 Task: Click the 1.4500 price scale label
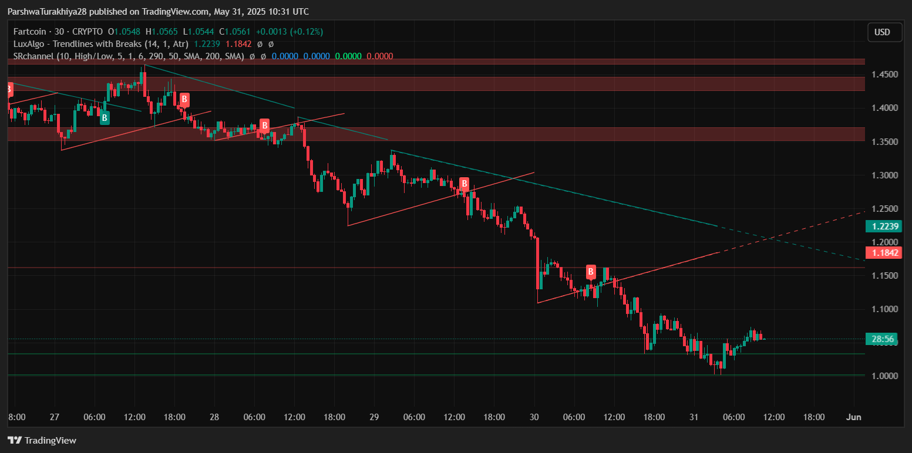click(883, 75)
